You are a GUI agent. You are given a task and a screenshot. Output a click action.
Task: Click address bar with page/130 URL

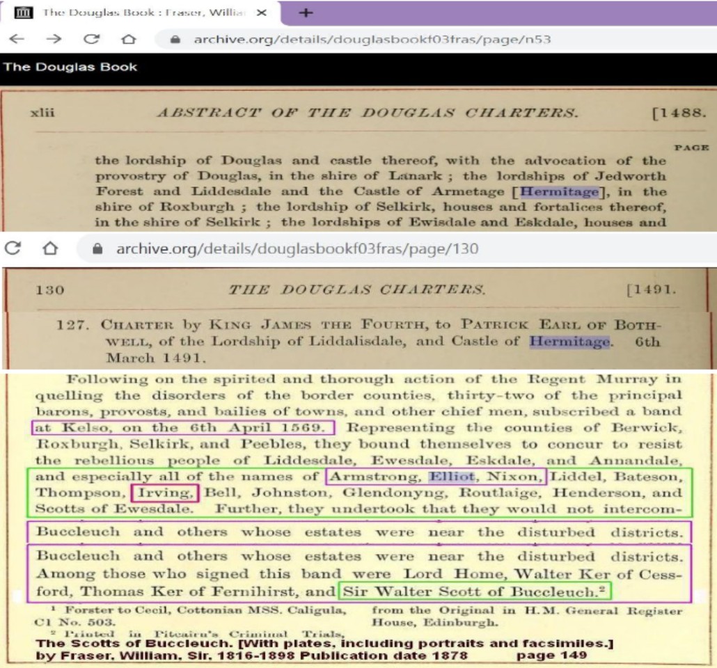297,248
